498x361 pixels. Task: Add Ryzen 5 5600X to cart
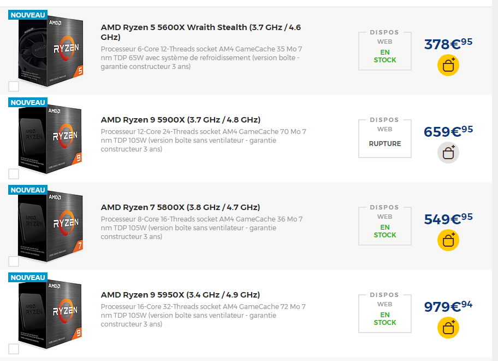point(448,65)
